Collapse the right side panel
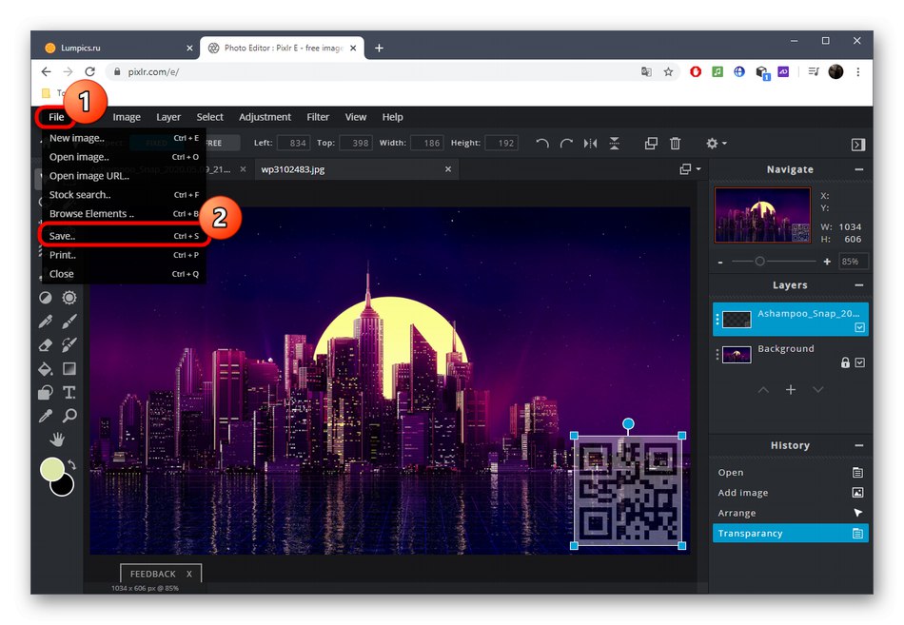The image size is (904, 625). (x=858, y=145)
